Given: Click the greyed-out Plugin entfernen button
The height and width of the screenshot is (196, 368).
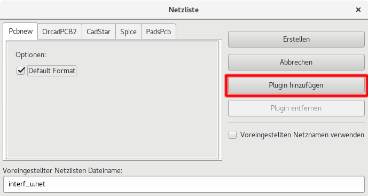Looking at the screenshot, I should pos(296,108).
